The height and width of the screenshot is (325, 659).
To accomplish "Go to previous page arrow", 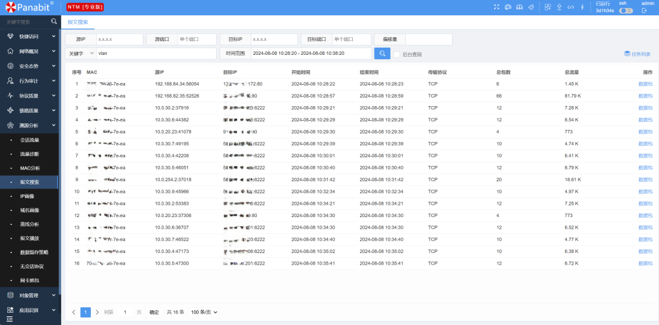I will pos(74,312).
